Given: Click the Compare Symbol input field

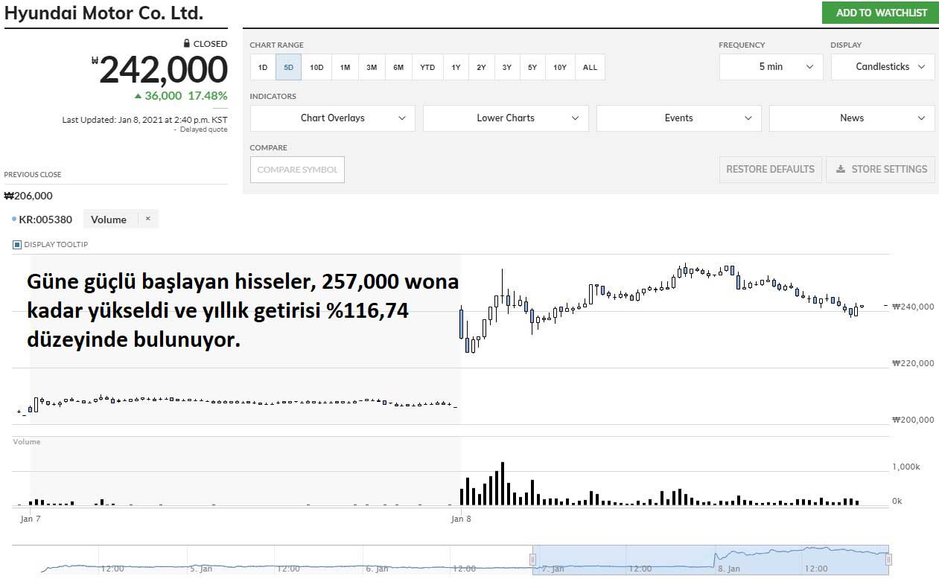Looking at the screenshot, I should [297, 170].
